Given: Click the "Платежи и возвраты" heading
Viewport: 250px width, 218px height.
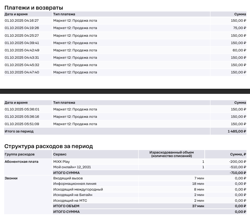Looking at the screenshot, I should [x=33, y=8].
